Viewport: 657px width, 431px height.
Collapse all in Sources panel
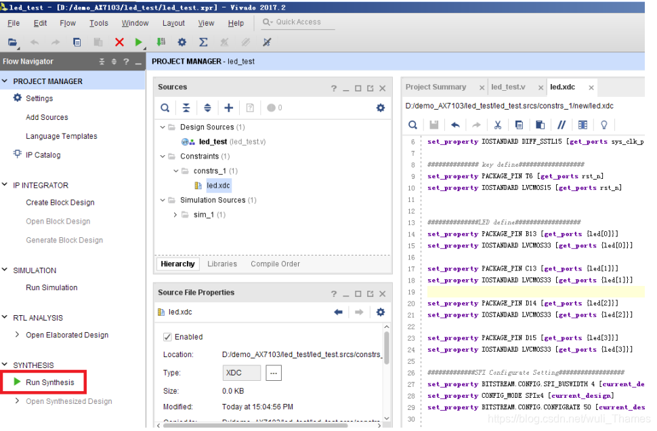pyautogui.click(x=186, y=108)
